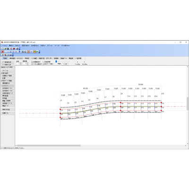Expand the first toolbar row's overflow arrow

tap(19, 49)
